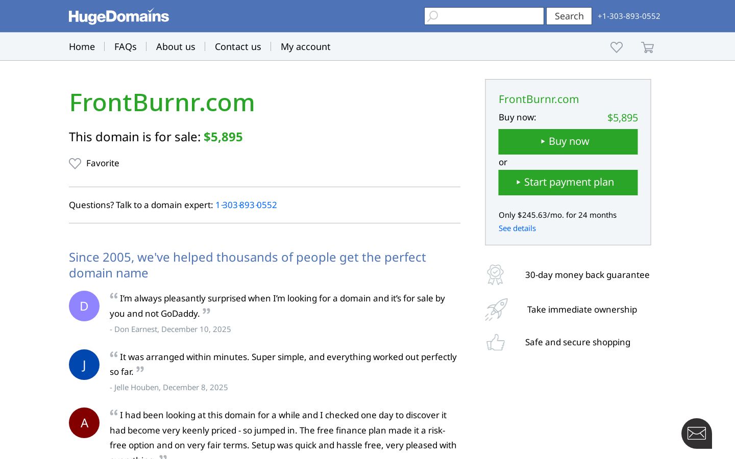This screenshot has height=459, width=735.
Task: Click the Safe and secure shopping text
Action: coord(578,342)
